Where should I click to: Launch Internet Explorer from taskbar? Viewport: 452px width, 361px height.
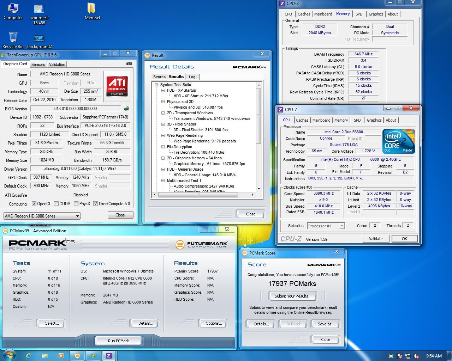tap(29, 356)
